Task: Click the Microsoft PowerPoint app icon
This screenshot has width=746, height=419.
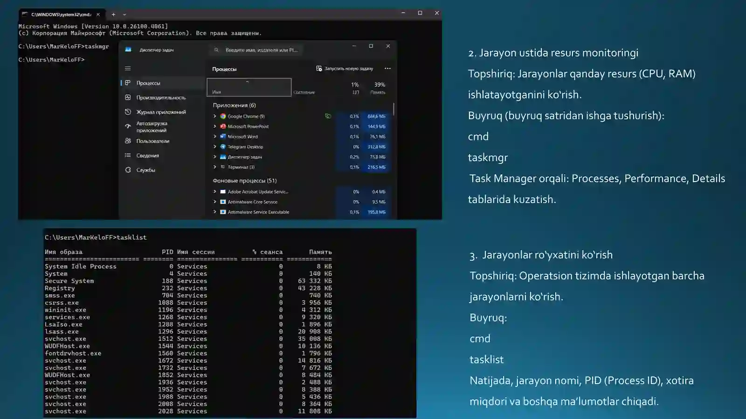Action: tap(223, 126)
